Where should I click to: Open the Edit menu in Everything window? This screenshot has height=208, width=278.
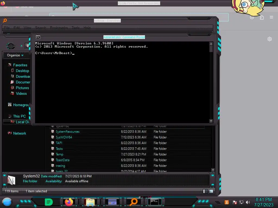[17, 28]
